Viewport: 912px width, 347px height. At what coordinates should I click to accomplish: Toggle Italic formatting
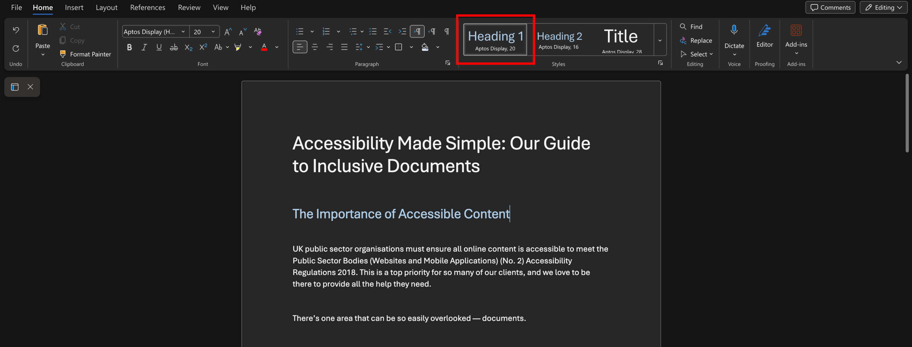pos(144,47)
